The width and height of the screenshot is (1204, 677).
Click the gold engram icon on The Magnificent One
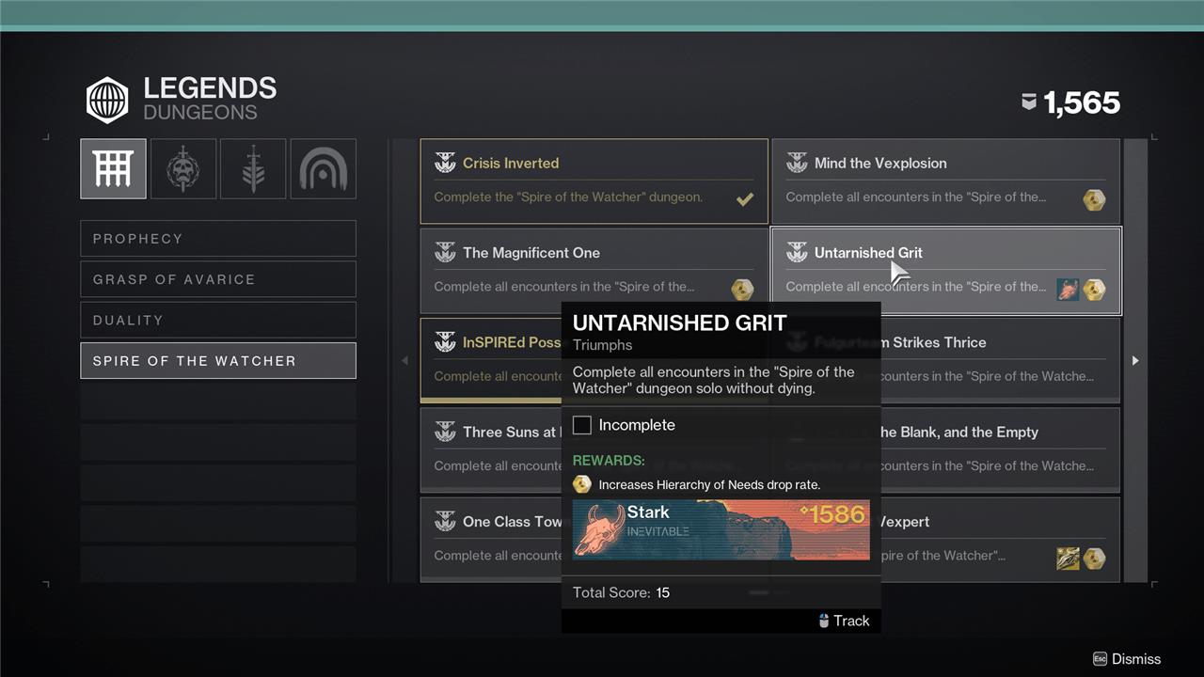(742, 290)
